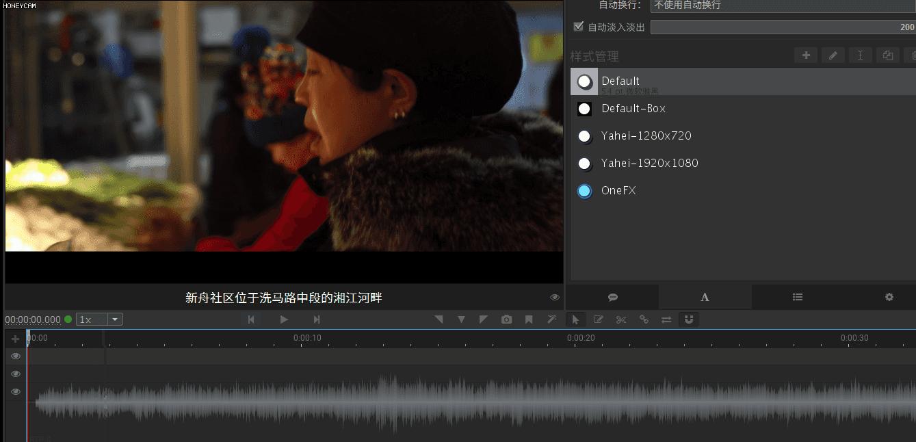This screenshot has width=916, height=442.
Task: Select the scissors cut tool
Action: (621, 320)
